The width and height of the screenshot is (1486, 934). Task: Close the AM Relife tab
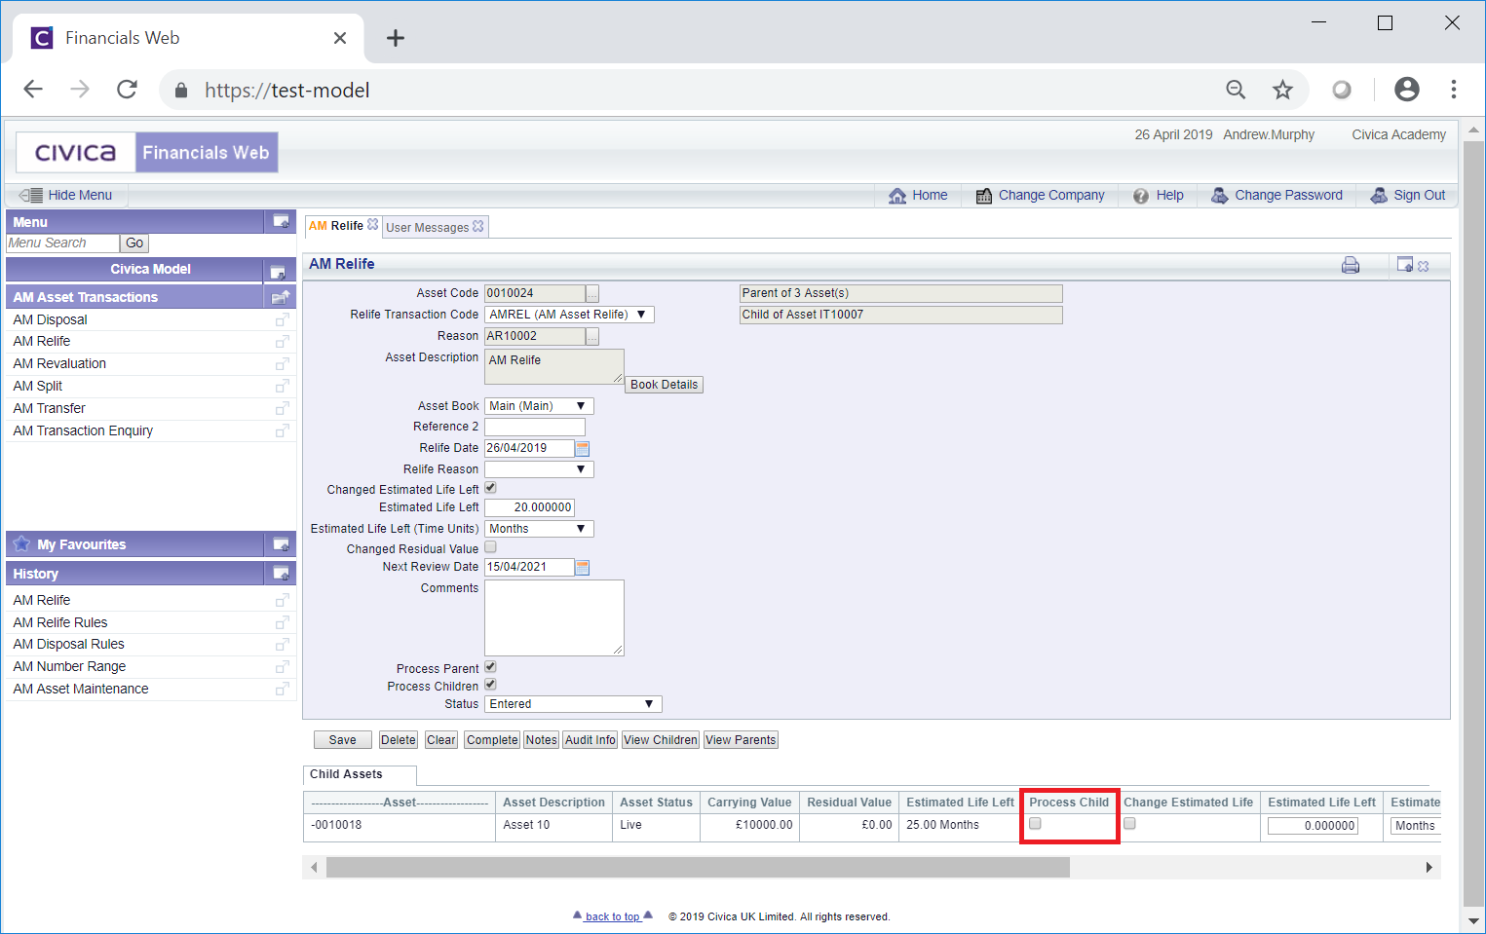tap(372, 225)
